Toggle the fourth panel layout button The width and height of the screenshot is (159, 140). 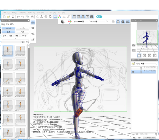pyautogui.click(x=87, y=17)
